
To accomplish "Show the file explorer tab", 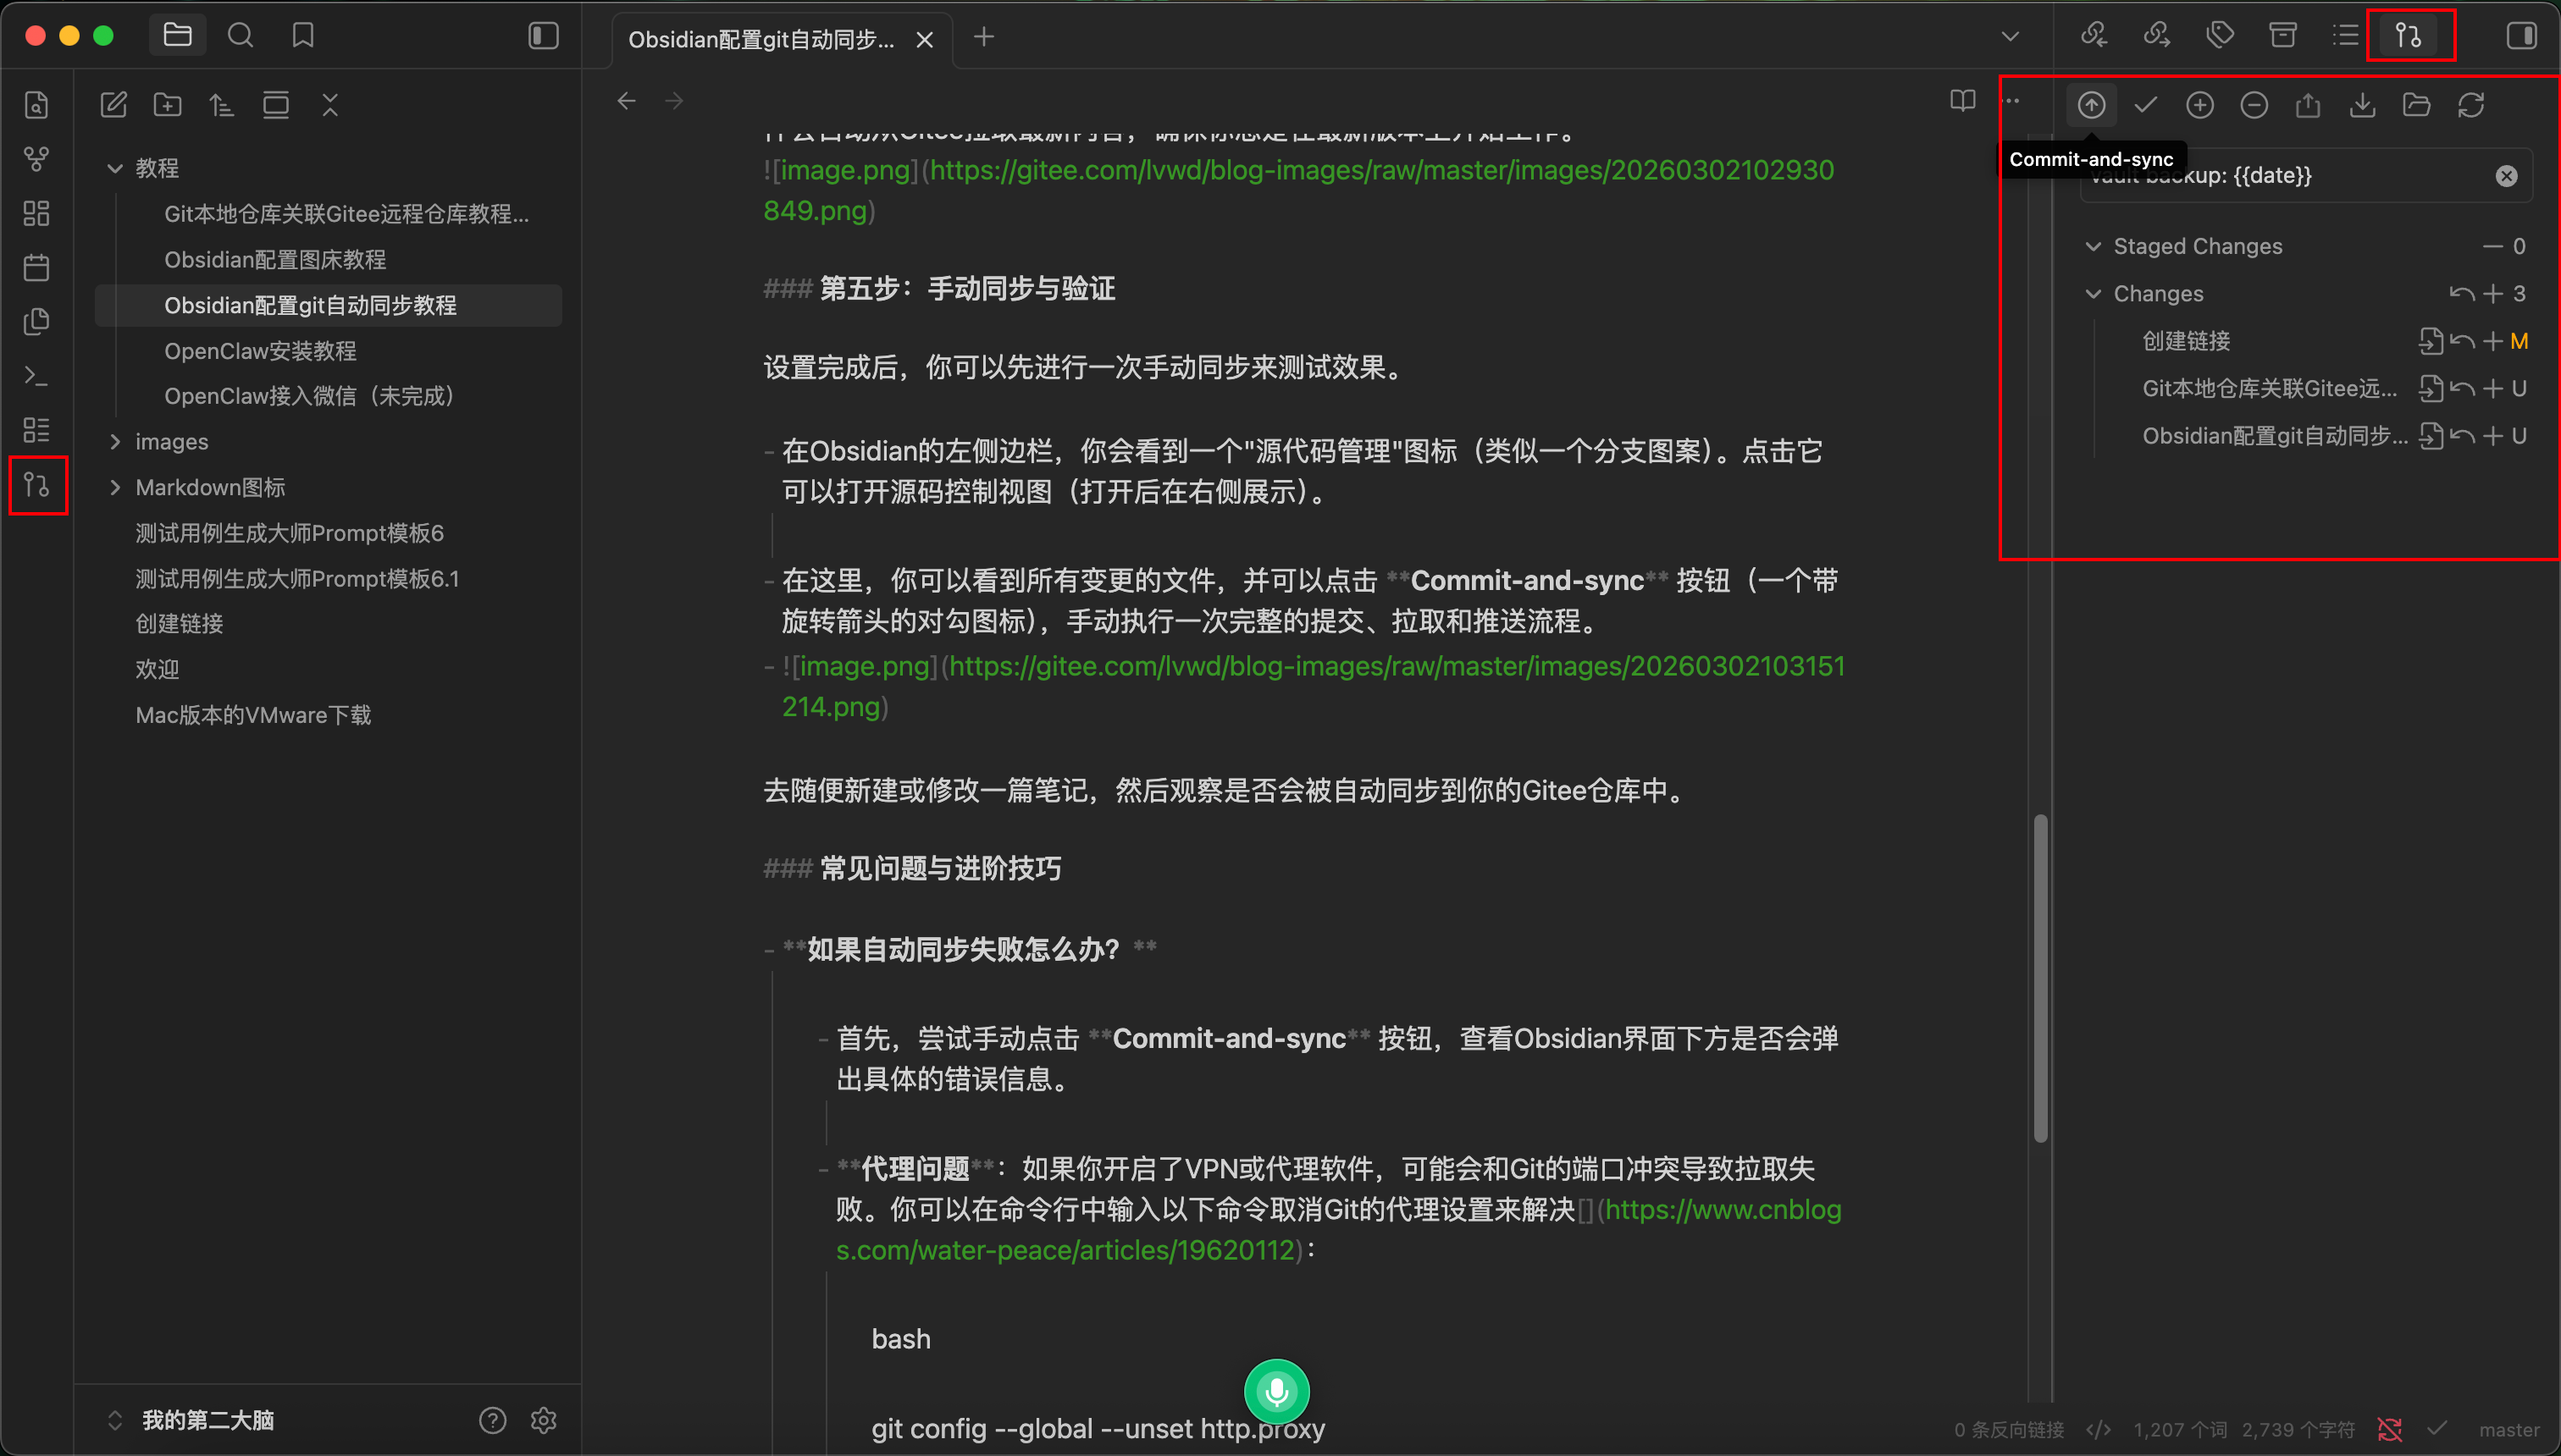I will pyautogui.click(x=178, y=36).
